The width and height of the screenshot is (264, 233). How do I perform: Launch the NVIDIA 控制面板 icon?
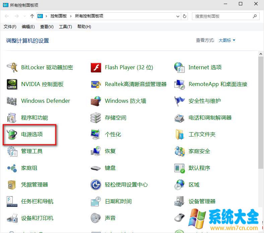coord(12,84)
